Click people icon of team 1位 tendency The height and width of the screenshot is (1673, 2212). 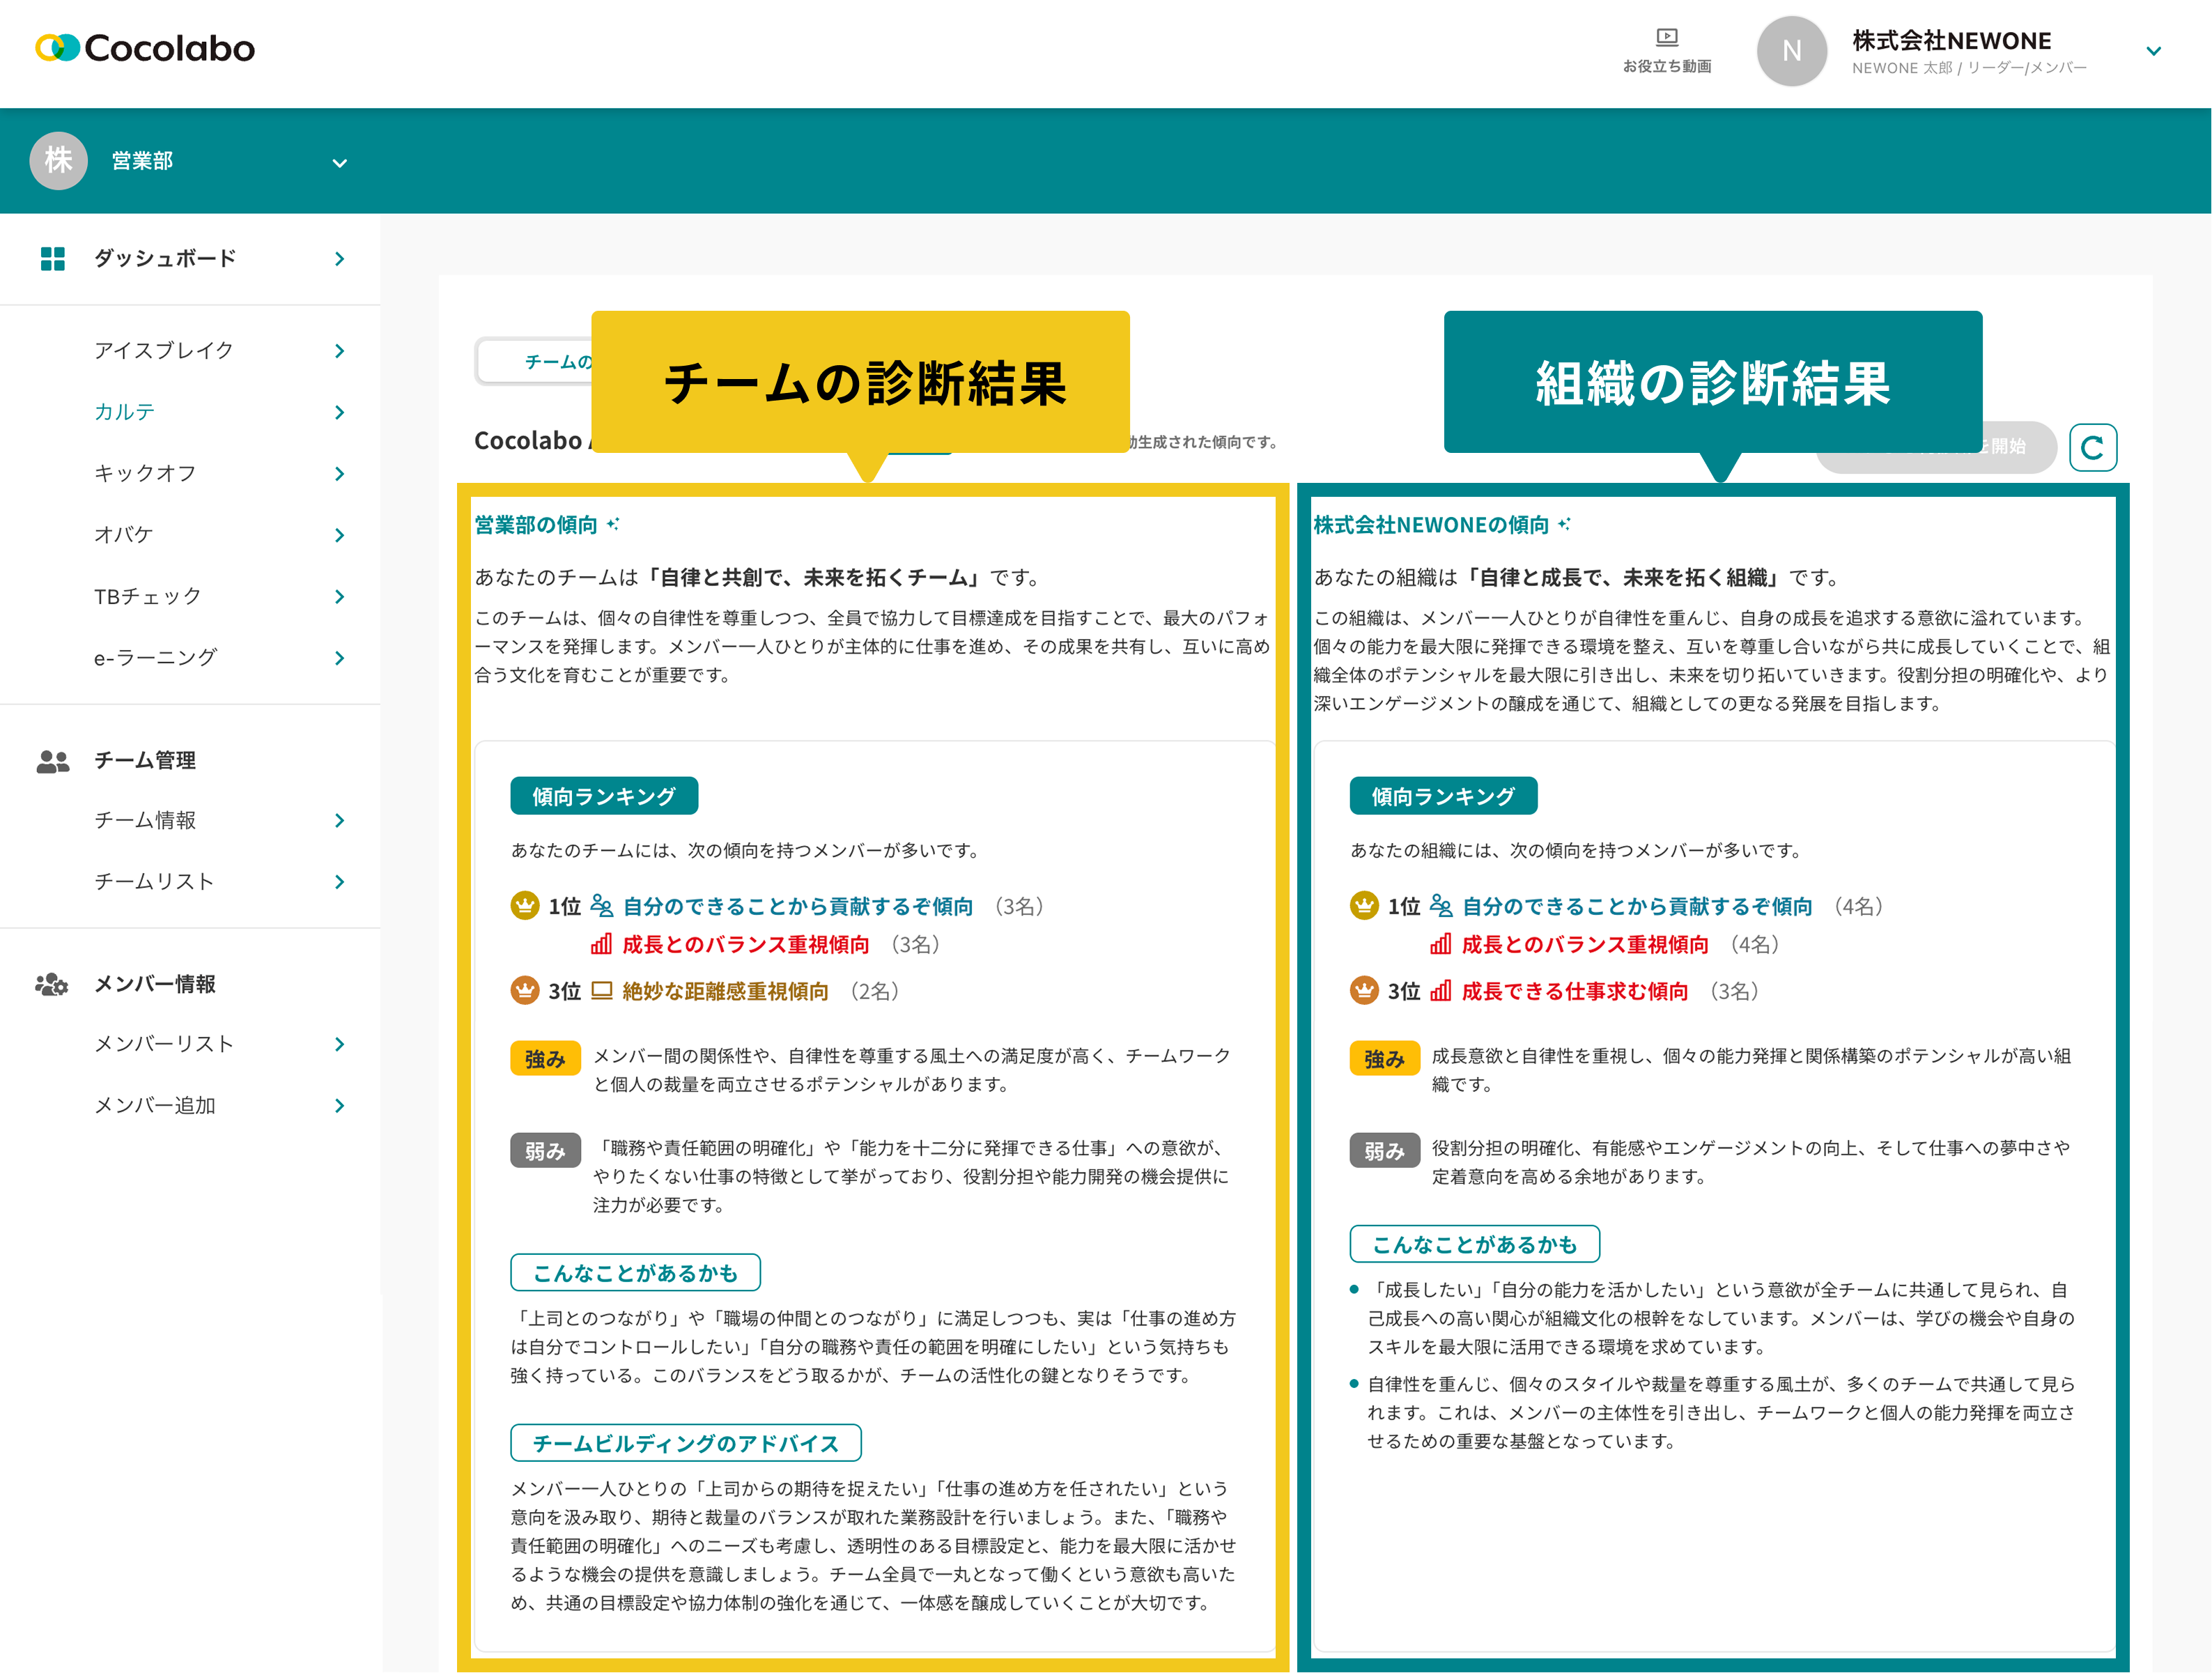pos(601,906)
